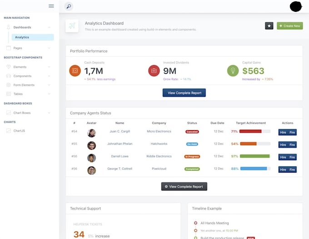Click the On Hold status badge
Viewport: 309px width, 239px height.
pos(192,144)
